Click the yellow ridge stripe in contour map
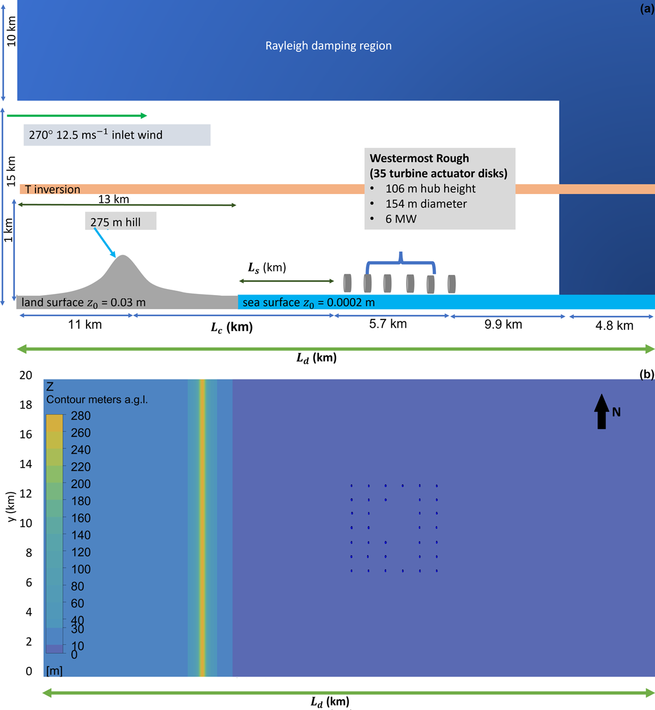Viewport: 655px width, 710px height. click(x=202, y=528)
